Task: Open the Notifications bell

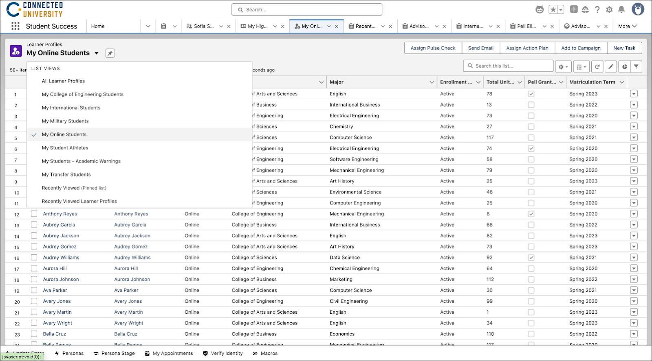Action: tap(621, 9)
